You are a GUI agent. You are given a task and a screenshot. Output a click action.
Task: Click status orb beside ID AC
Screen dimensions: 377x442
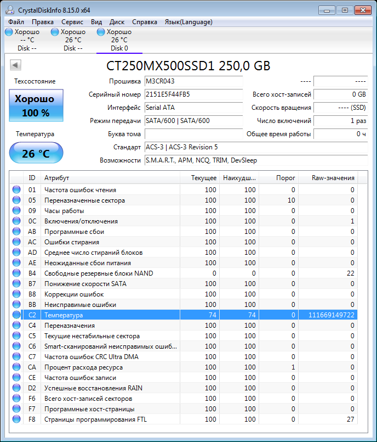click(x=16, y=242)
